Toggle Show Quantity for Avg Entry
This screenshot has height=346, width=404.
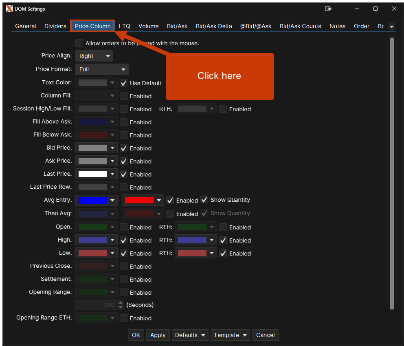204,200
